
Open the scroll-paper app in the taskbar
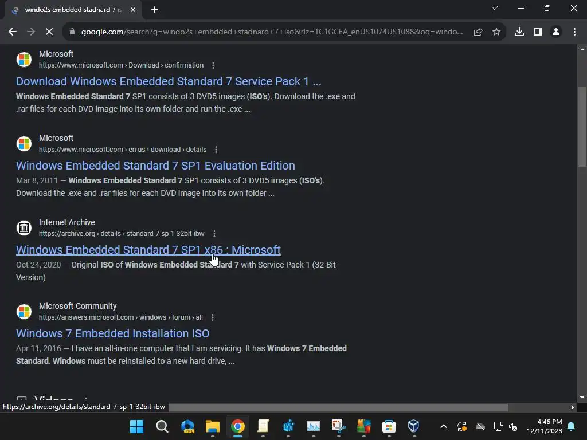click(263, 426)
